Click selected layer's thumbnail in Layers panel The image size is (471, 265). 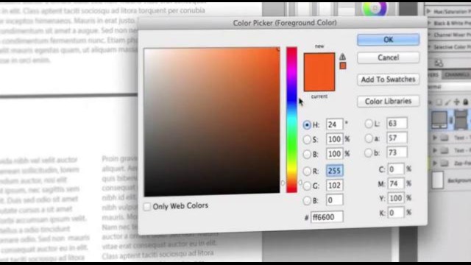click(439, 119)
